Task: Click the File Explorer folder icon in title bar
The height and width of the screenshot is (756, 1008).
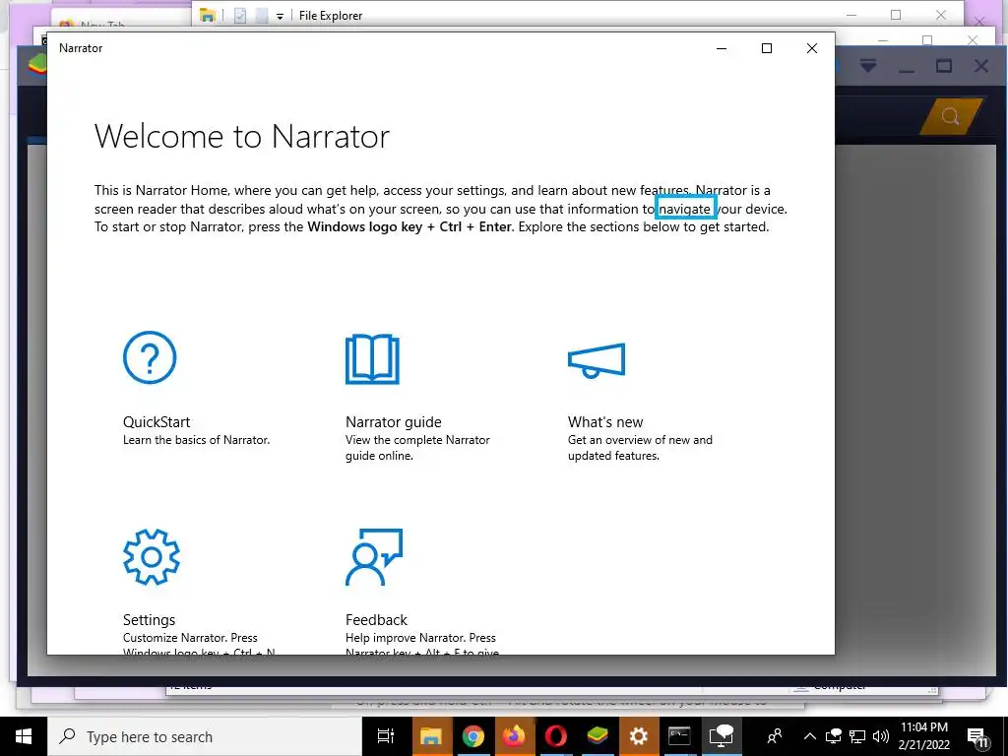Action: tap(207, 15)
